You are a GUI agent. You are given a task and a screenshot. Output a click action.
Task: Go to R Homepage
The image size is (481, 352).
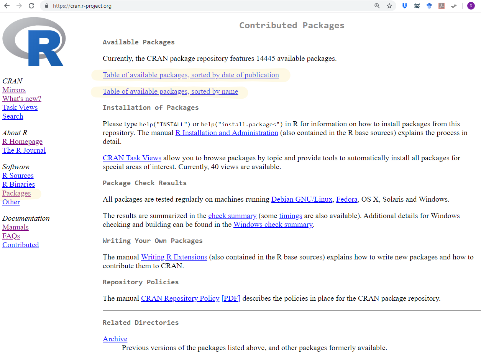(22, 142)
